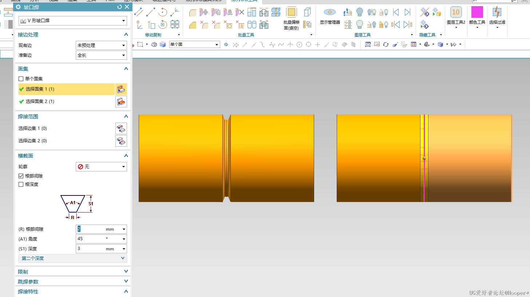Image resolution: width=530 pixels, height=297 pixels.
Task: Open the 轮廓 dropdown showing 无
Action: [x=101, y=167]
